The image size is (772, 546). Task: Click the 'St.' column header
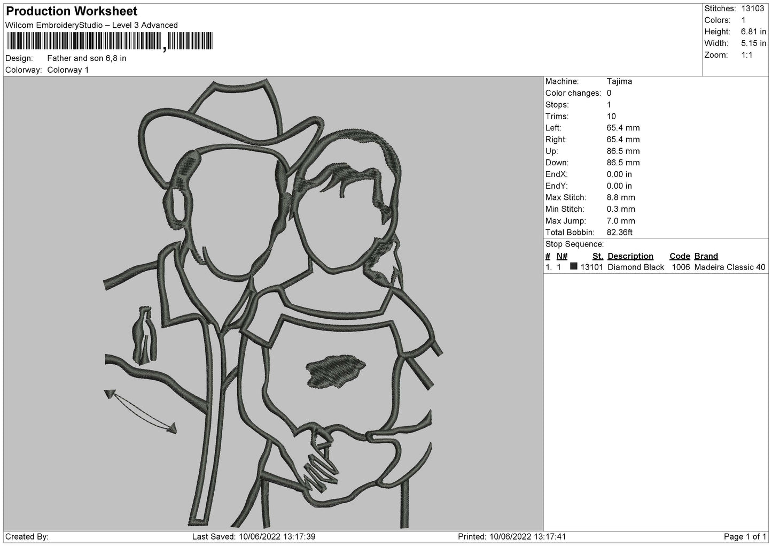(x=598, y=256)
